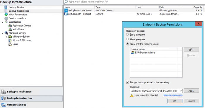
Task: Click the WAN Accelerators icon
Action: [6, 15]
